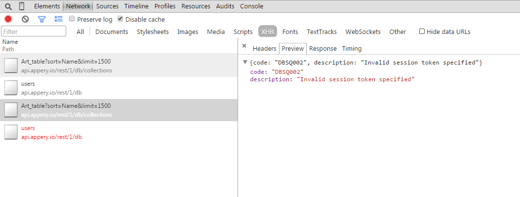
Task: Open the Headers tab of the request
Action: pos(264,48)
